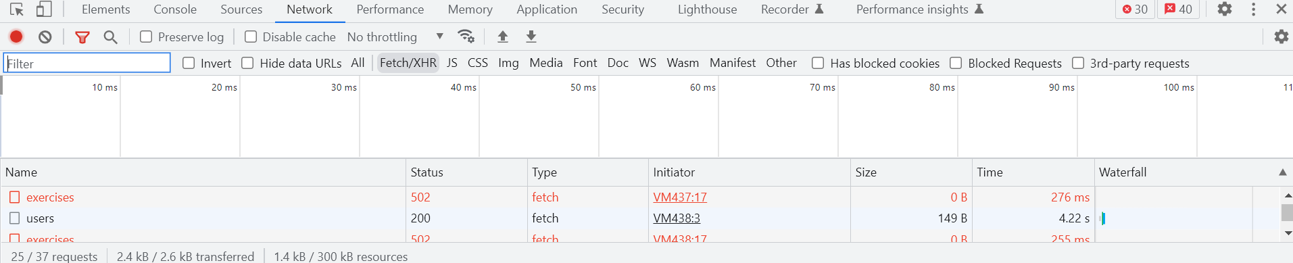Open the No throttling dropdown
The image size is (1293, 263).
(x=395, y=37)
